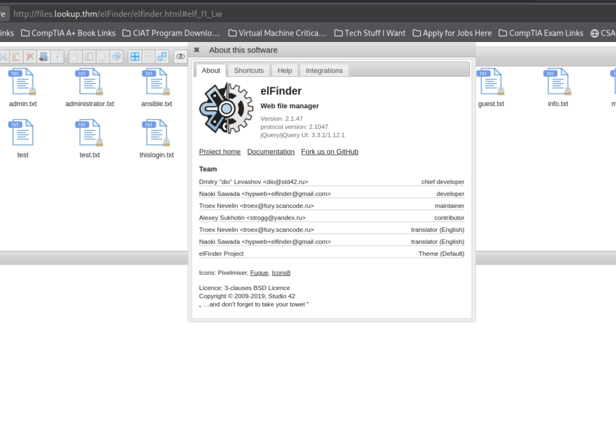616x425 pixels.
Task: Open the Documentation link
Action: [271, 152]
